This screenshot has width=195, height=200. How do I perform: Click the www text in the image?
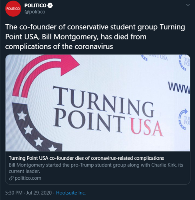tap(179, 88)
